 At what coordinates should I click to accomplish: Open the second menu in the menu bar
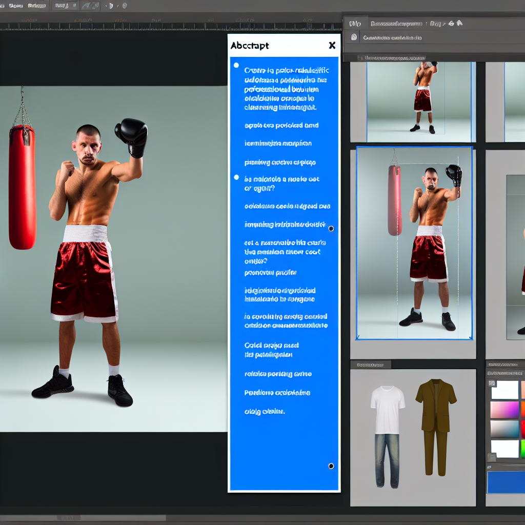(15, 6)
